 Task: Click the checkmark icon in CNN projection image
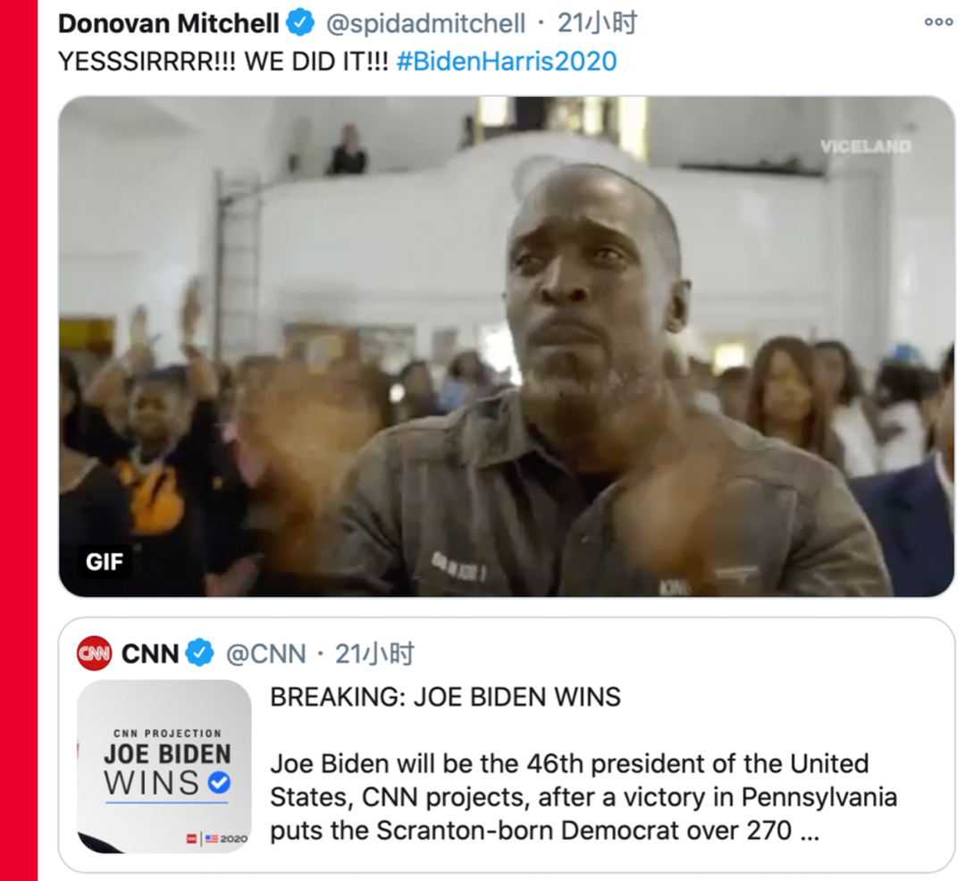tap(219, 783)
